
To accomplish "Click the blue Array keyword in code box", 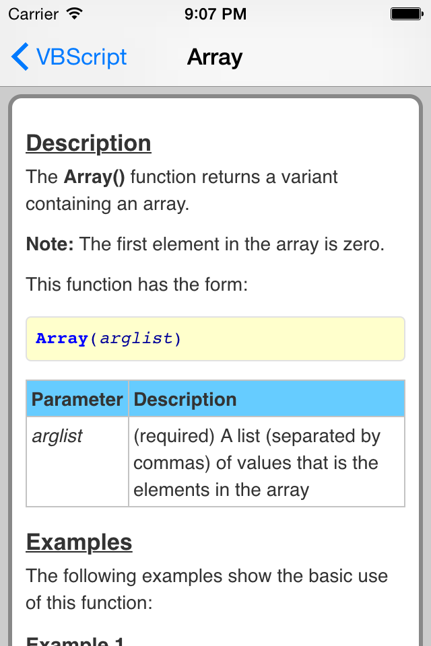I will tap(61, 338).
